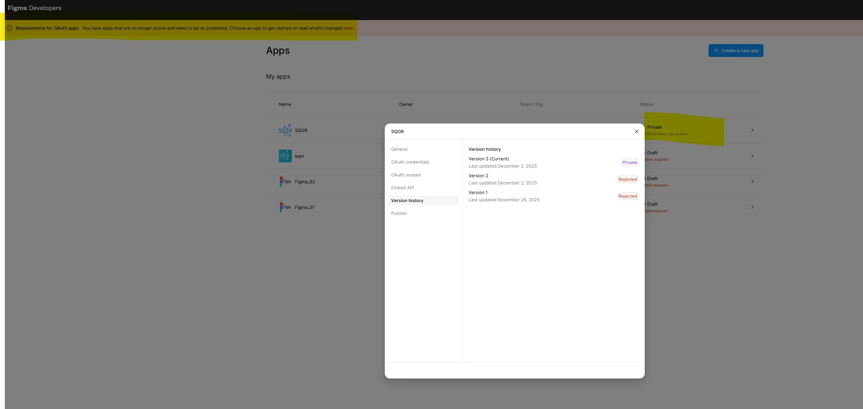Screen dimensions: 863x409
Task: Expand the Figma_02 row chevron
Action: (752, 182)
